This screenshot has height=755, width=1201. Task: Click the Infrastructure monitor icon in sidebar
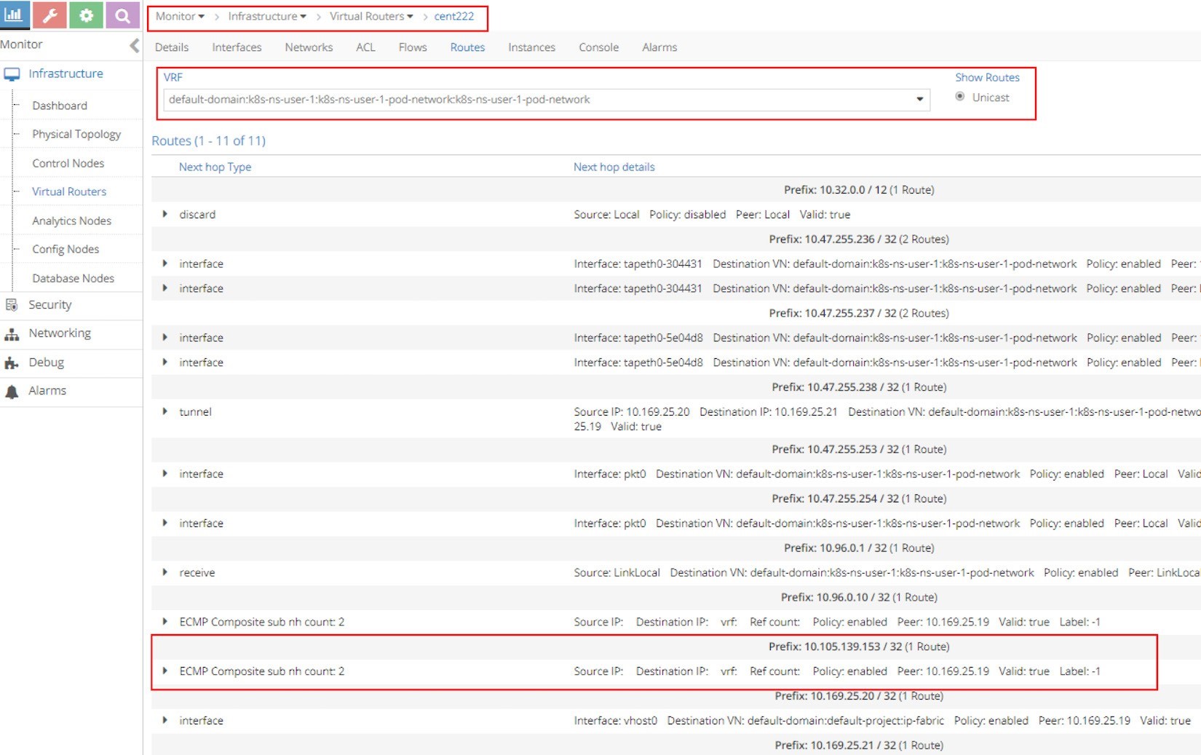point(12,74)
